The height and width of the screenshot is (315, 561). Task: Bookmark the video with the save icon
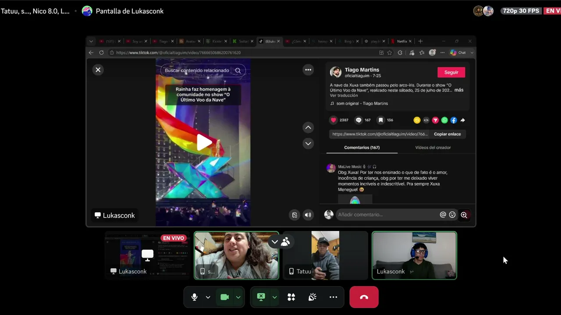click(381, 120)
